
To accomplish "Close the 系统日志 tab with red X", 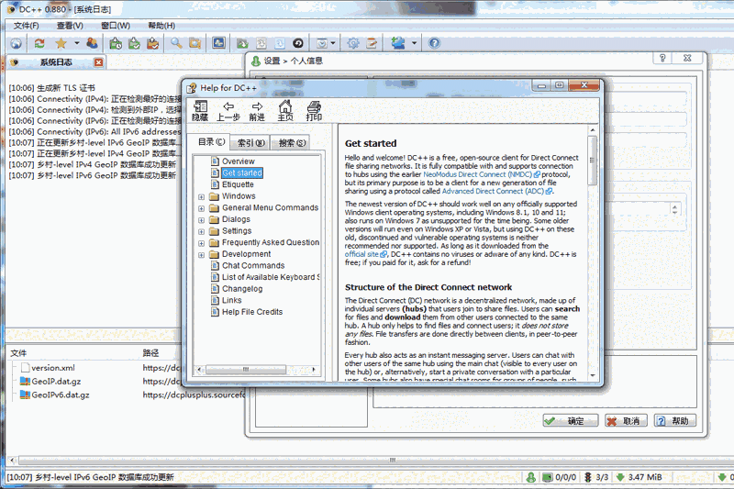I will [98, 62].
